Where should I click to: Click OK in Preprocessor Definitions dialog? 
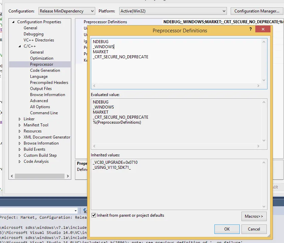point(227,229)
